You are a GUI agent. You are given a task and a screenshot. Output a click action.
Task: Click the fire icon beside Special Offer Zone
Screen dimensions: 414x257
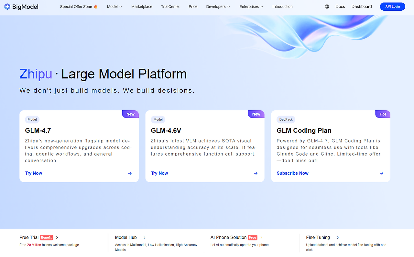point(96,6)
